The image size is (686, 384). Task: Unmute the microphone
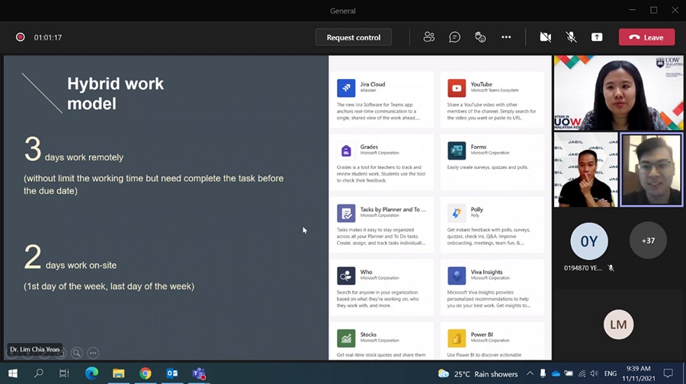tap(571, 37)
